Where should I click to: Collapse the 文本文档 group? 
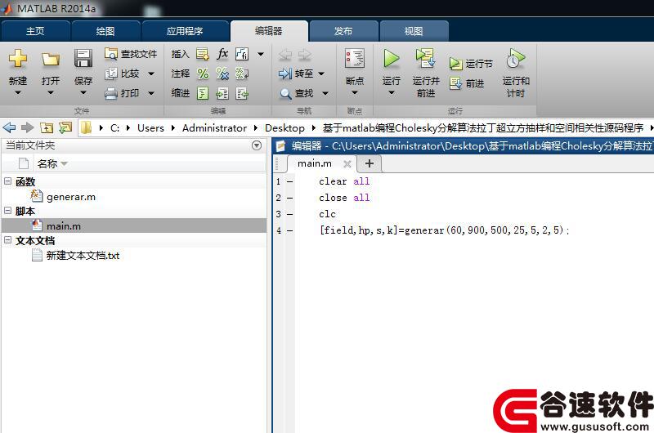pyautogui.click(x=7, y=240)
